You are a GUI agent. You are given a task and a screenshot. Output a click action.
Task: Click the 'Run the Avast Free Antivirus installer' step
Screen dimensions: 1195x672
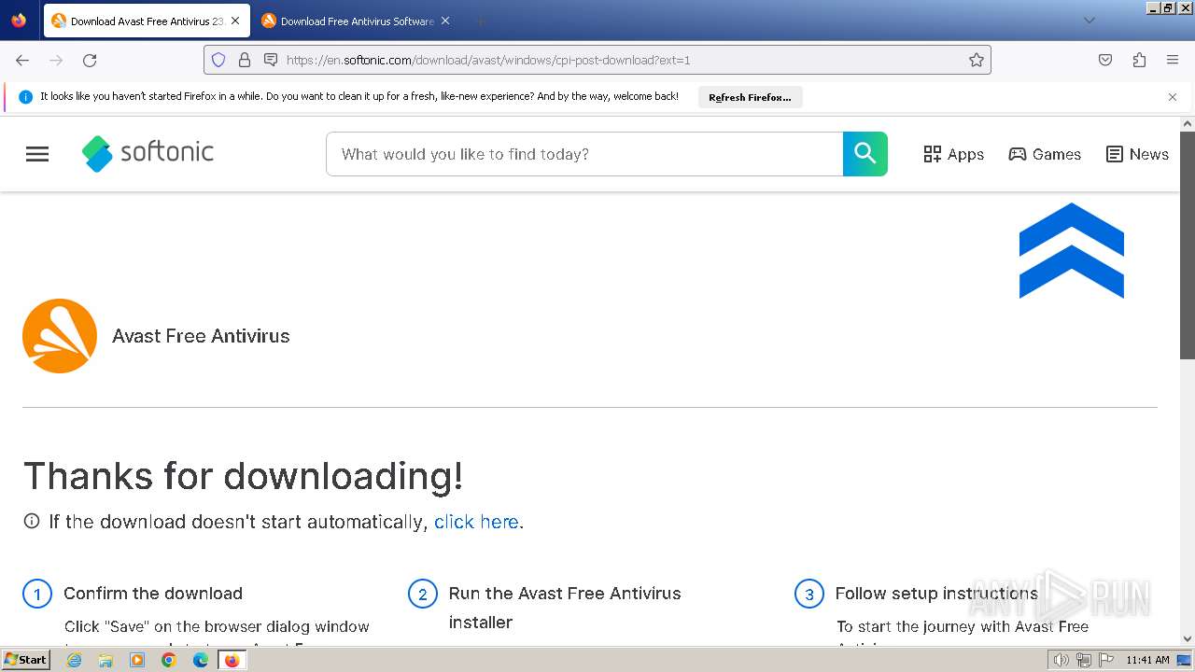565,608
